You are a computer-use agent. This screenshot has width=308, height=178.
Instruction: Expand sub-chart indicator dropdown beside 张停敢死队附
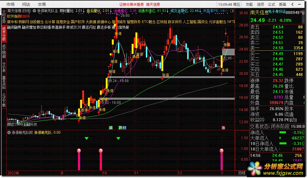(9, 132)
